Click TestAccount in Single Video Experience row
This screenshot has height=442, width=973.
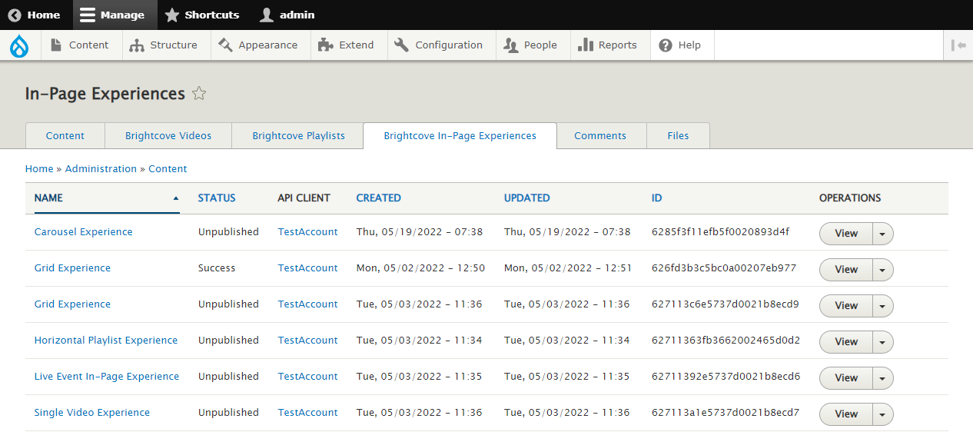point(307,413)
